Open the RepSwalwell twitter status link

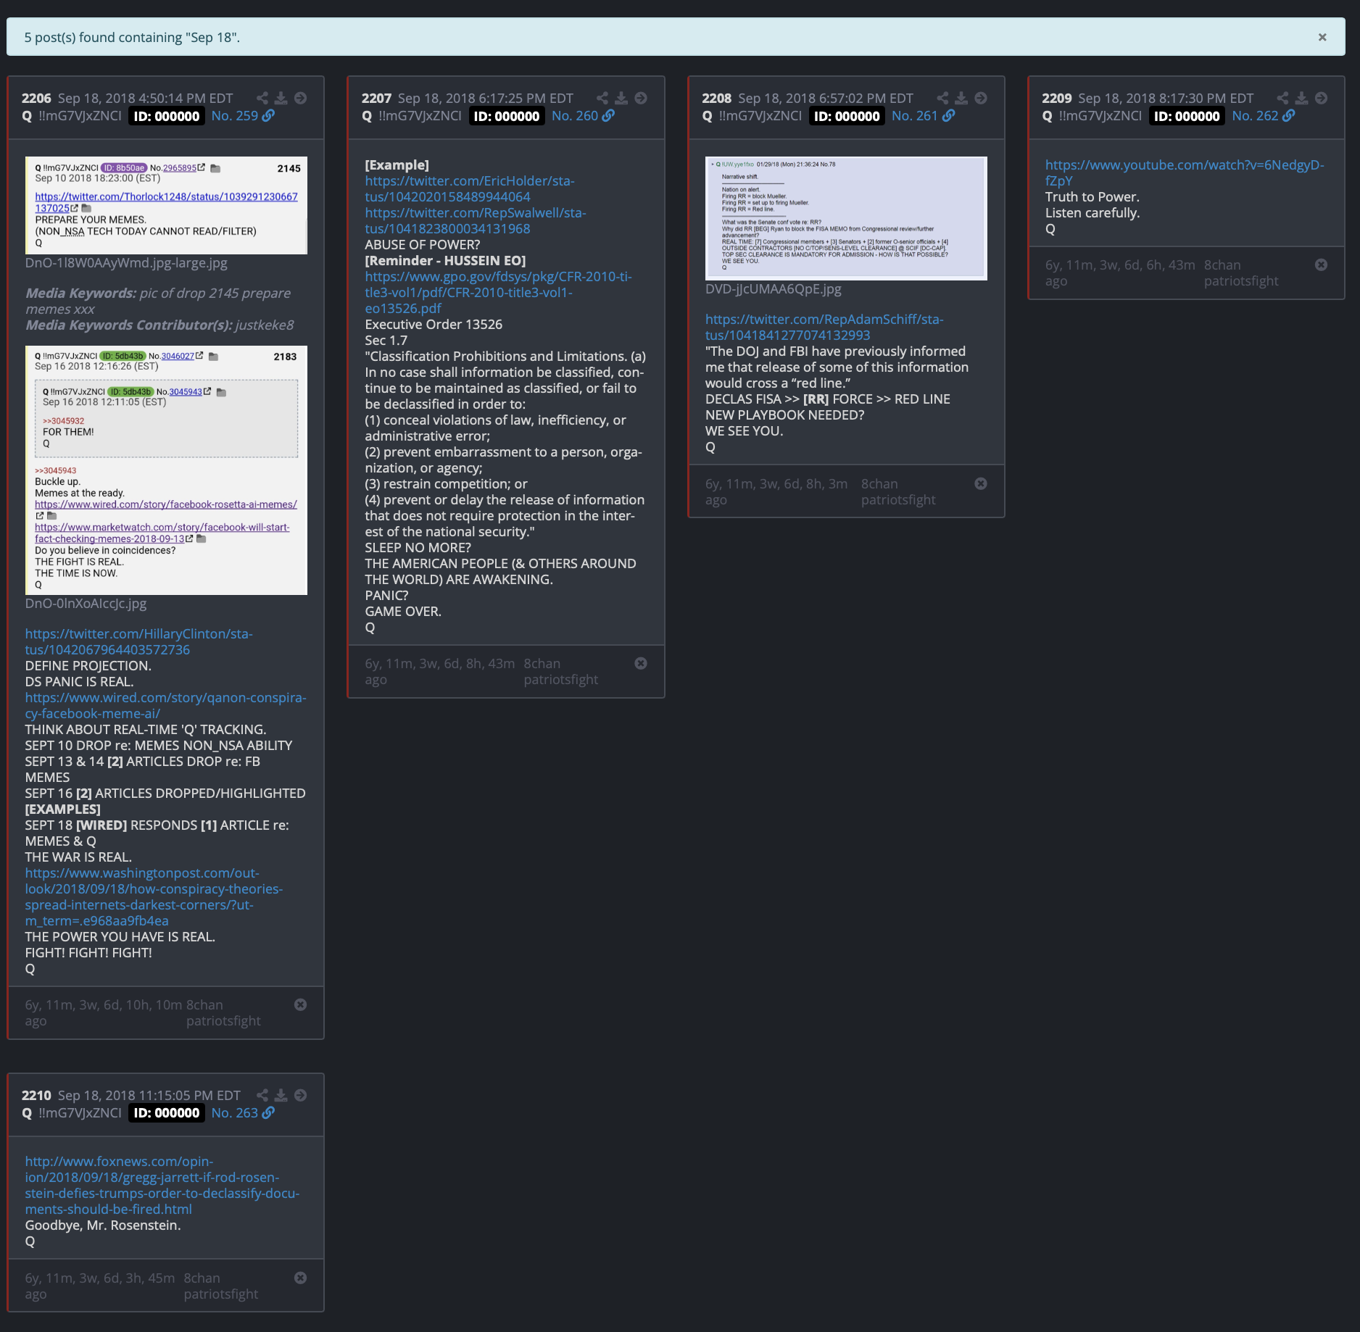[x=475, y=220]
